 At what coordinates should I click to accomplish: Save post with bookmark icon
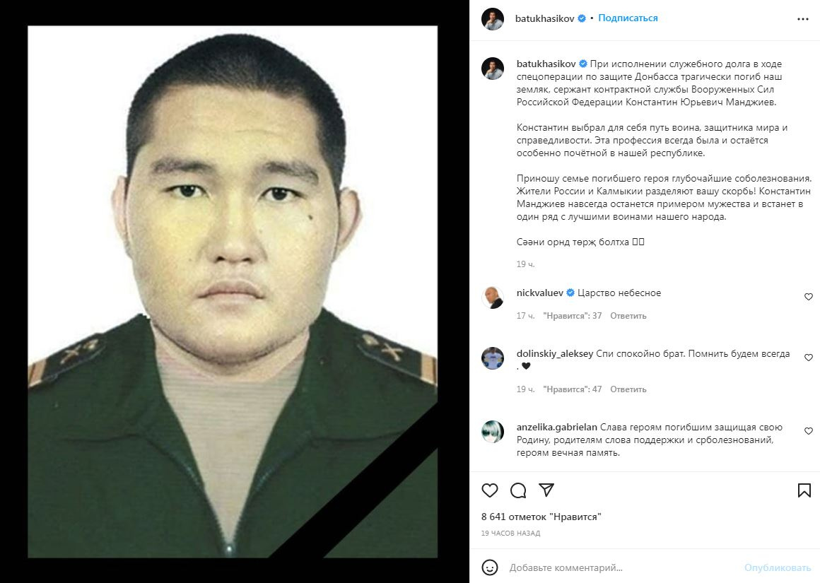coord(804,490)
